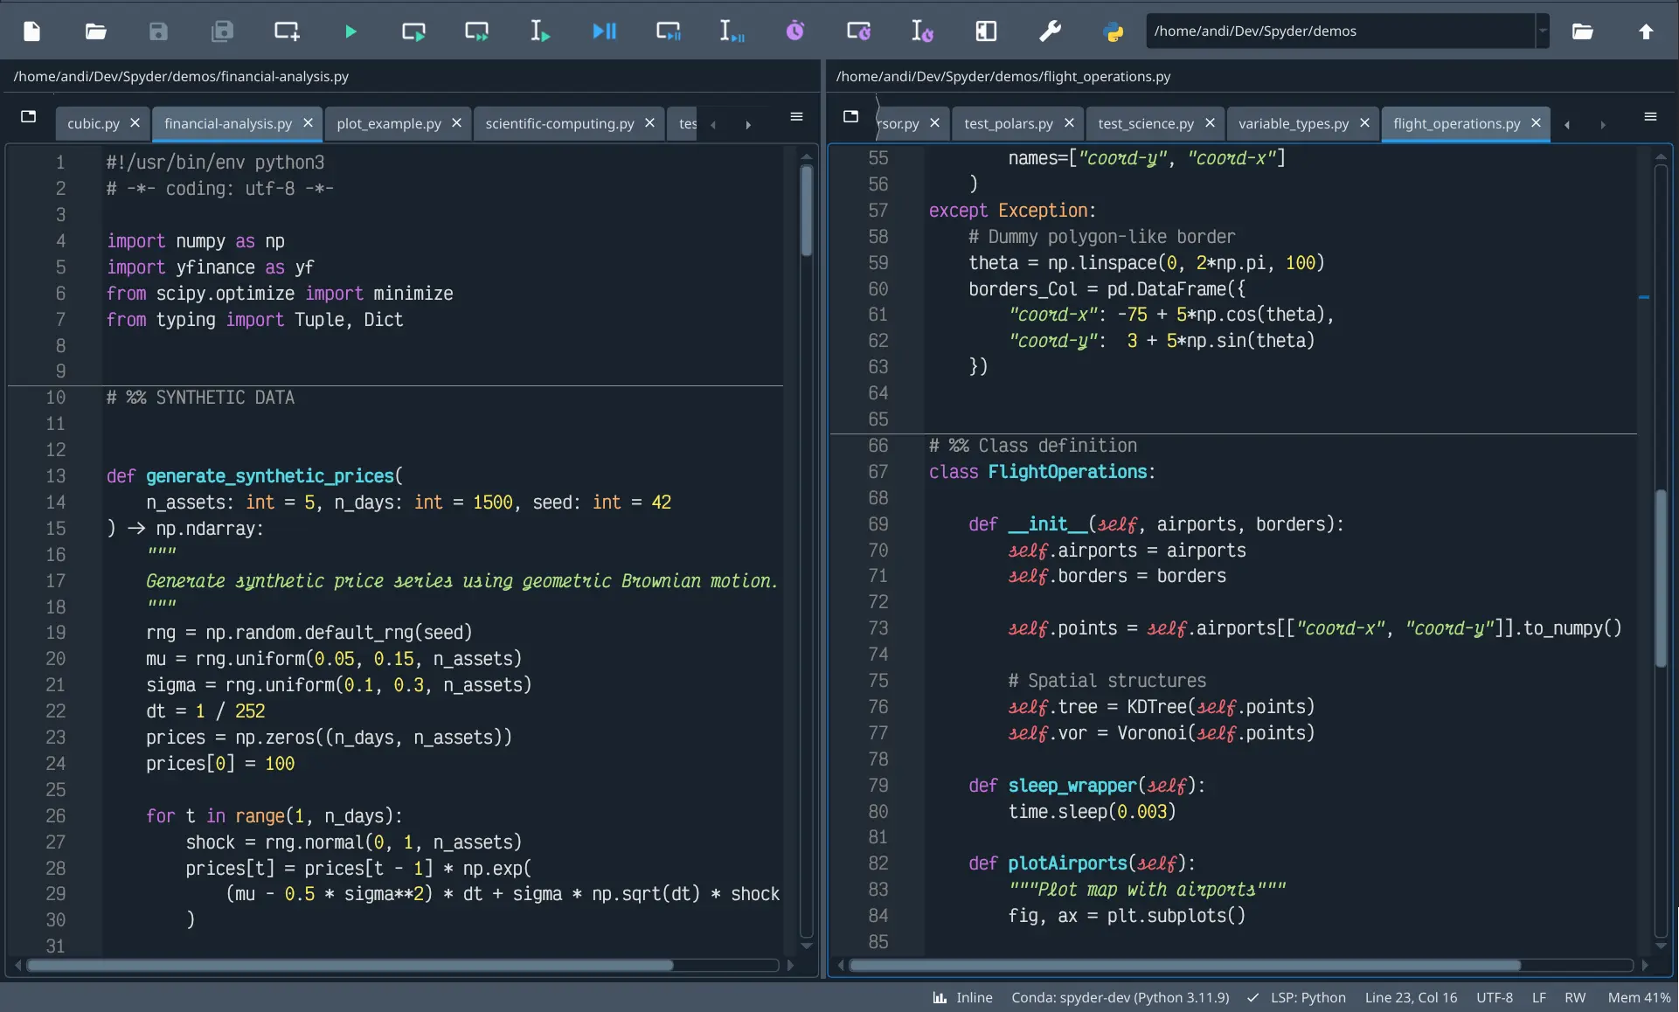The width and height of the screenshot is (1679, 1012).
Task: Save the current file
Action: (158, 31)
